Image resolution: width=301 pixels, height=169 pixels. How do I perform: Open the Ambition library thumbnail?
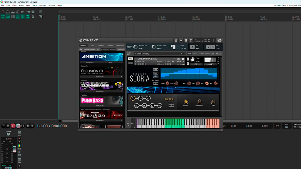click(101, 57)
